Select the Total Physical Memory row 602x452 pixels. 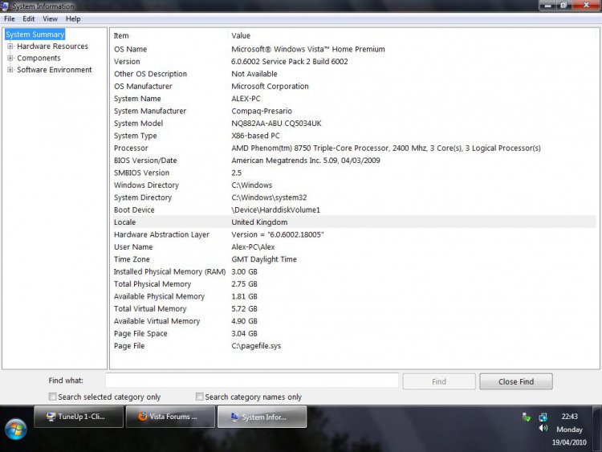tap(354, 283)
